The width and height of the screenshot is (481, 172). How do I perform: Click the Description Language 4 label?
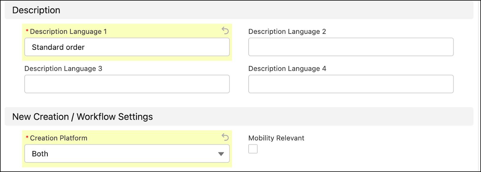287,69
